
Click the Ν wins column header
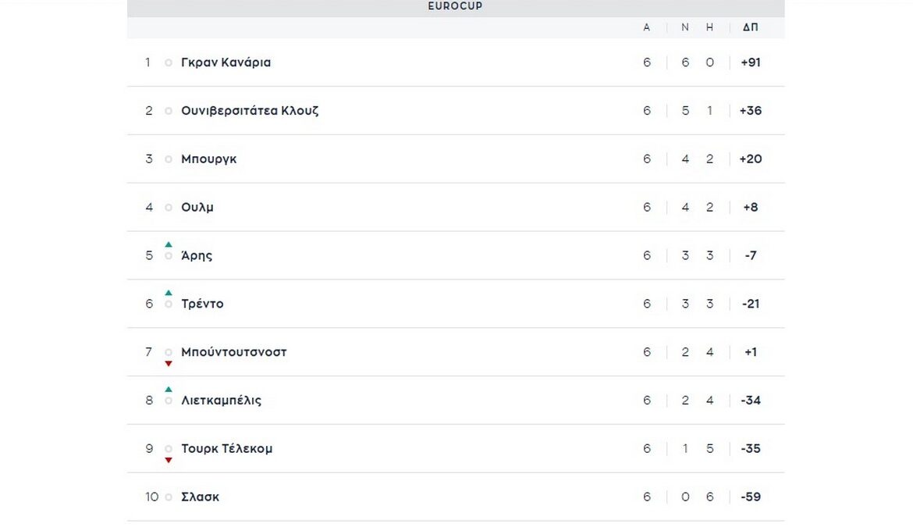(x=685, y=27)
